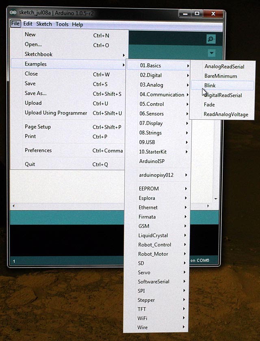The height and width of the screenshot is (341, 260).
Task: Select Quit in the File menu
Action: click(x=69, y=164)
